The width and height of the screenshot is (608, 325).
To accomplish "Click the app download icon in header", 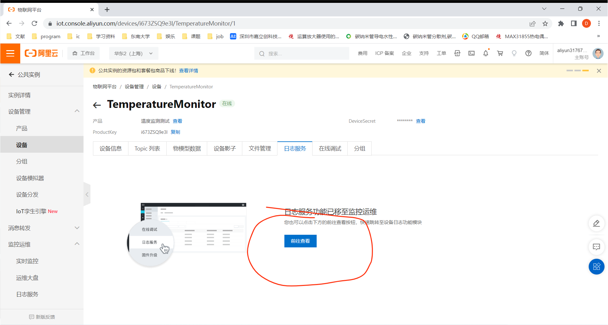I will [457, 53].
